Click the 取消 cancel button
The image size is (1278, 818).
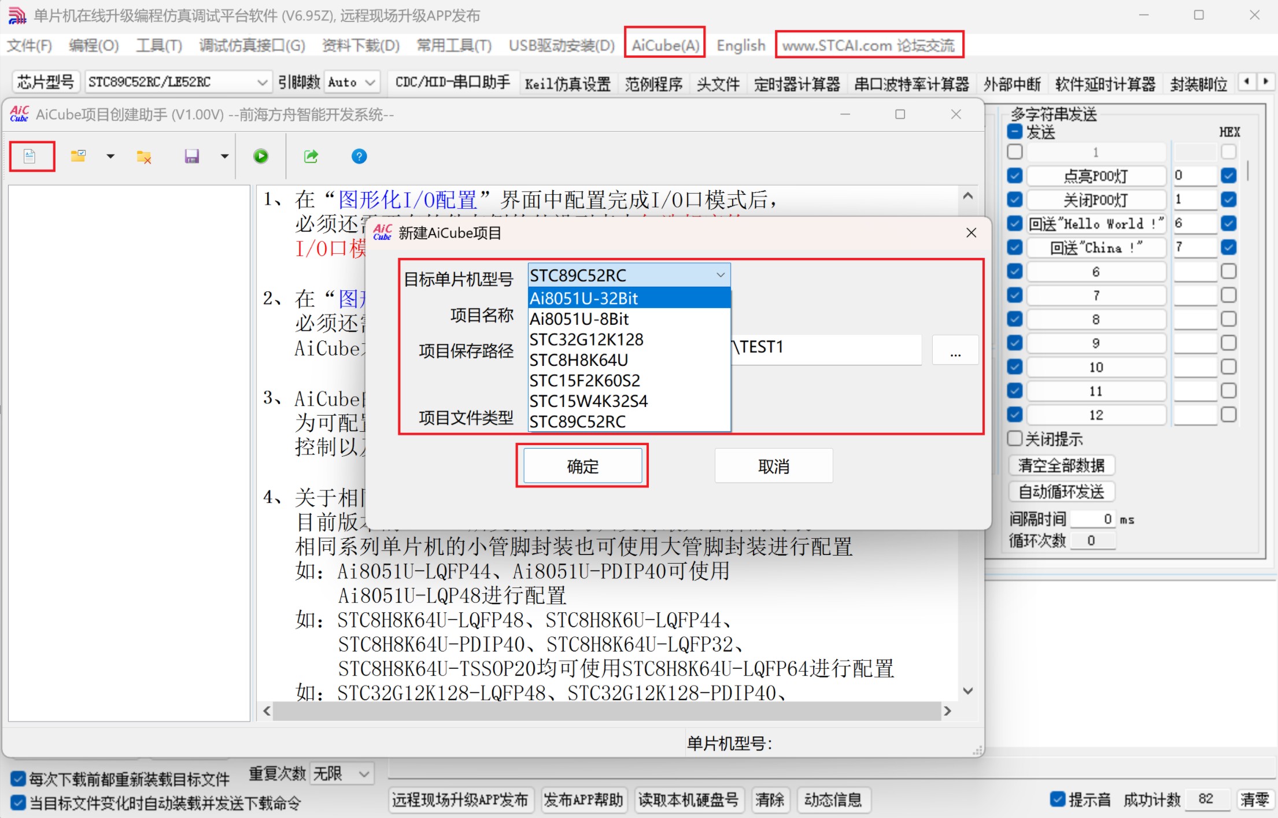(774, 466)
